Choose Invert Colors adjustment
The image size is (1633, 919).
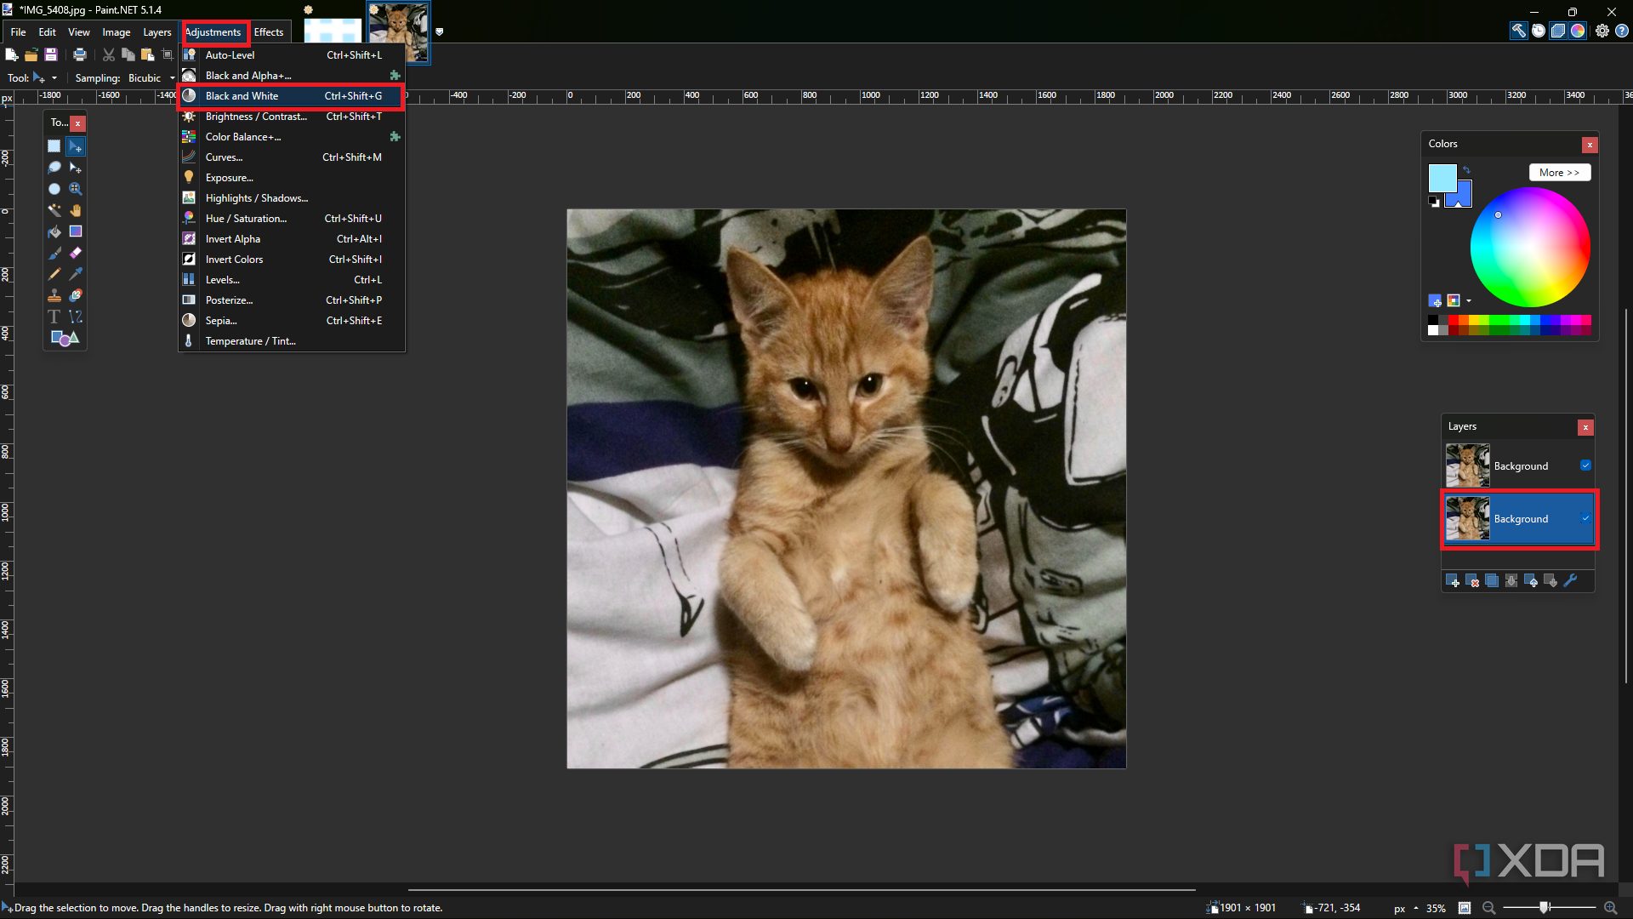click(291, 260)
